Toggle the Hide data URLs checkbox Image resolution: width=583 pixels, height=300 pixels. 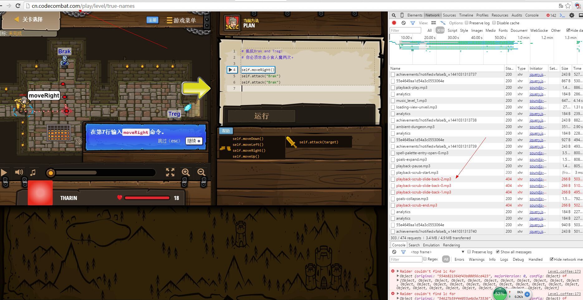pos(568,30)
